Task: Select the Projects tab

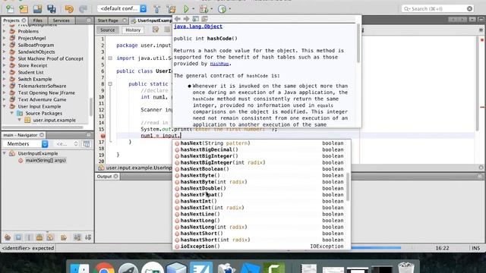Action: pyautogui.click(x=14, y=20)
